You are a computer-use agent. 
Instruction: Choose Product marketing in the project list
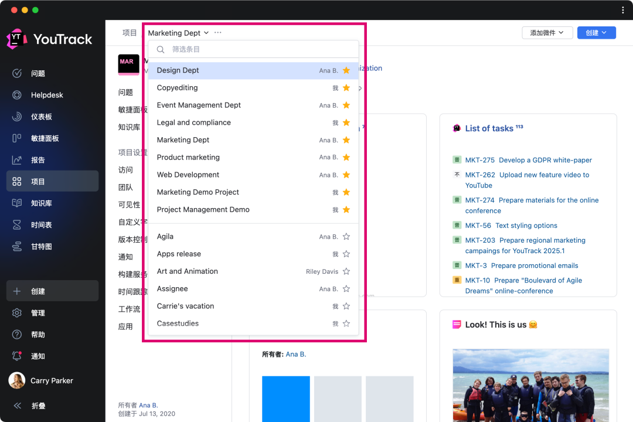coord(253,157)
